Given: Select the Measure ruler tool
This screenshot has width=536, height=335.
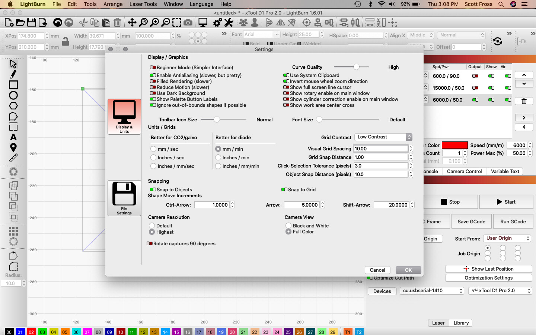Looking at the screenshot, I should [x=13, y=158].
